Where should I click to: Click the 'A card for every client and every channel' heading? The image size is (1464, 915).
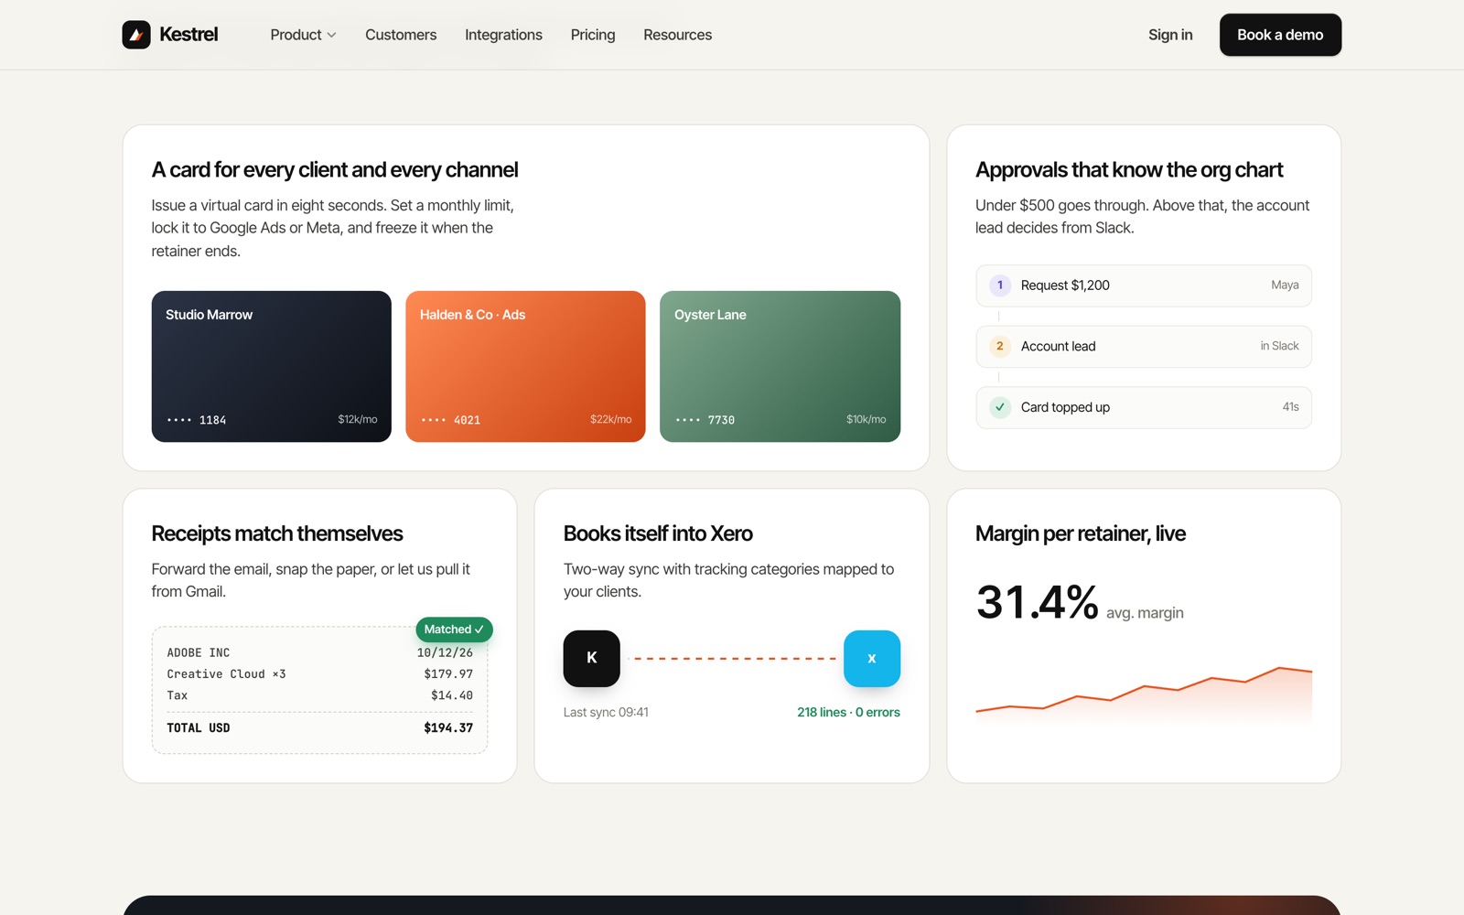(x=335, y=170)
